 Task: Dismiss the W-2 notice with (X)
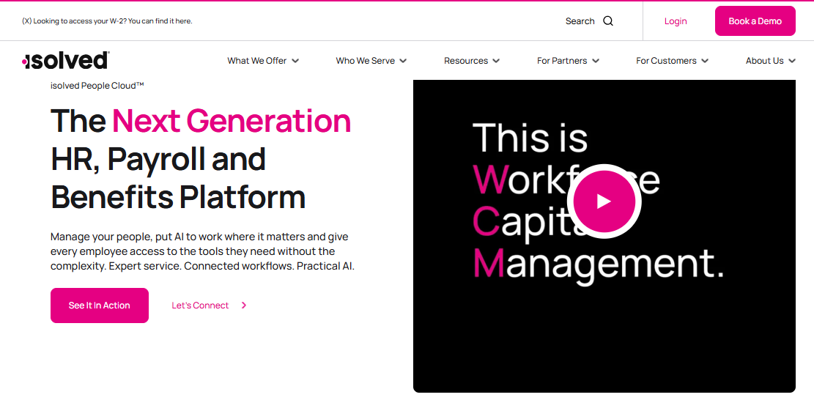pos(27,21)
